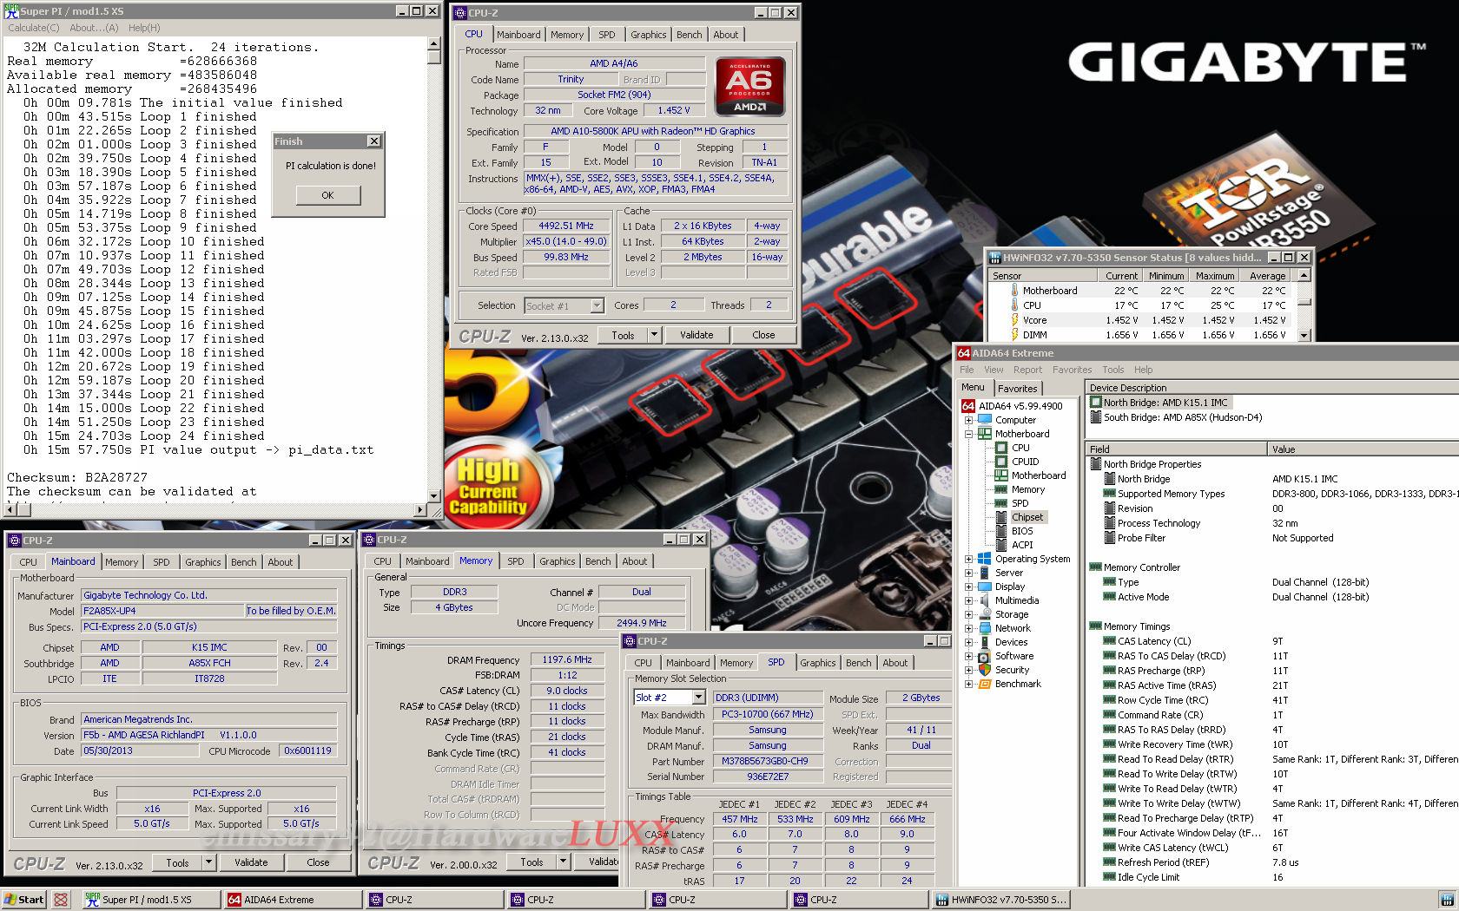
Task: Click Validate in the CPU-Z BIOS window
Action: pos(251,862)
